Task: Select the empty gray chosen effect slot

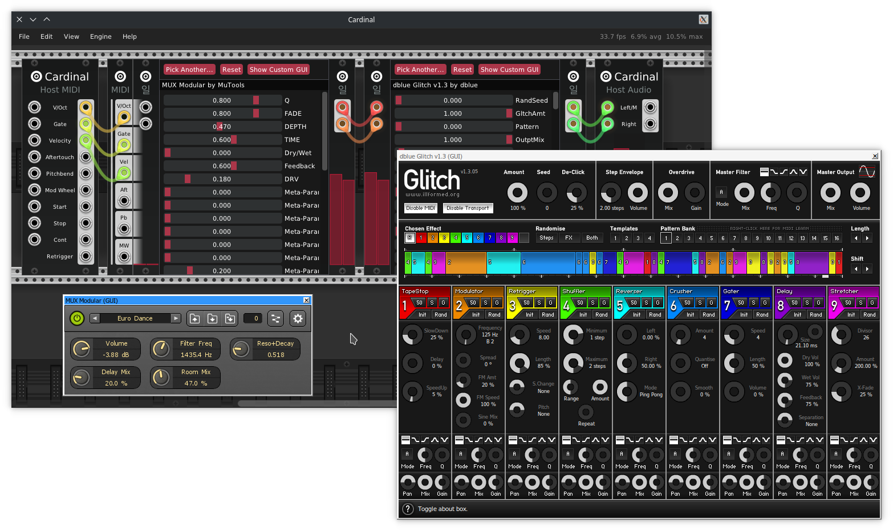Action: [524, 238]
